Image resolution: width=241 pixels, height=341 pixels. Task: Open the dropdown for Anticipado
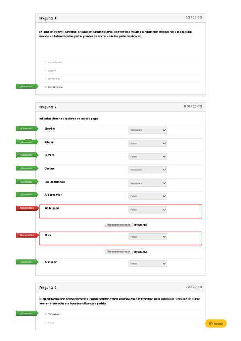pyautogui.click(x=147, y=210)
